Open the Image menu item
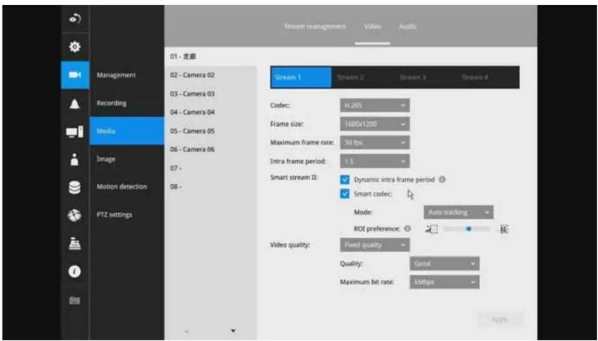The height and width of the screenshot is (341, 598). pos(127,158)
